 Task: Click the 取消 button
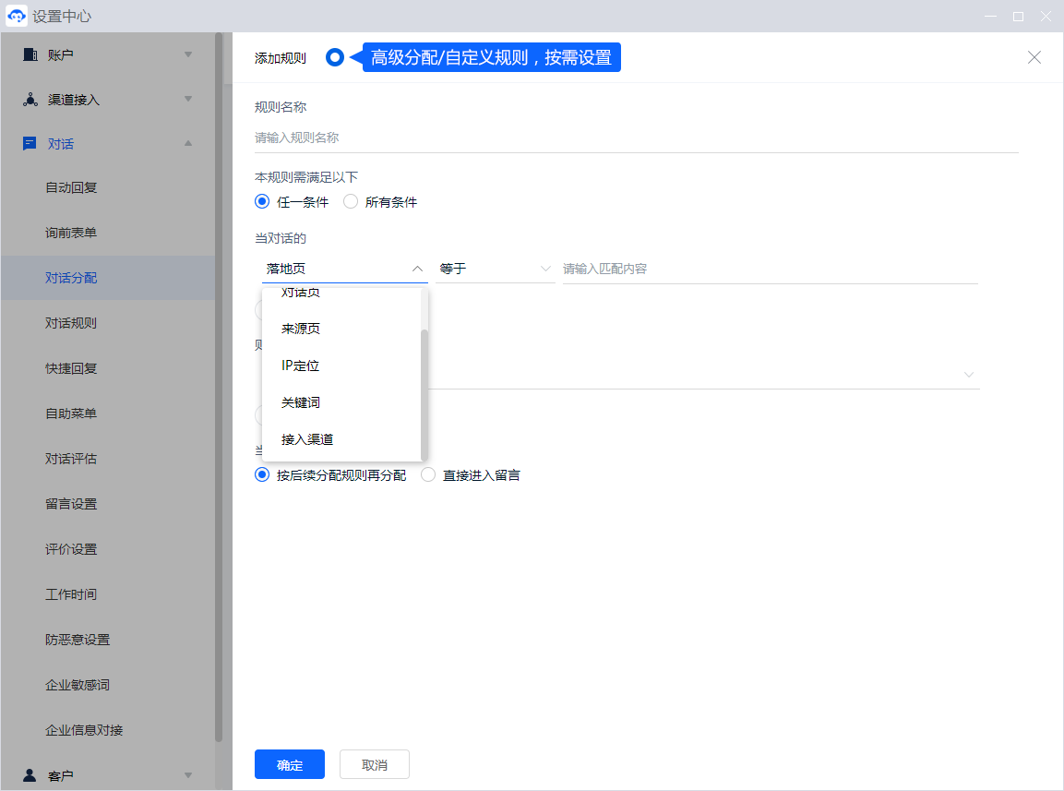tap(375, 764)
